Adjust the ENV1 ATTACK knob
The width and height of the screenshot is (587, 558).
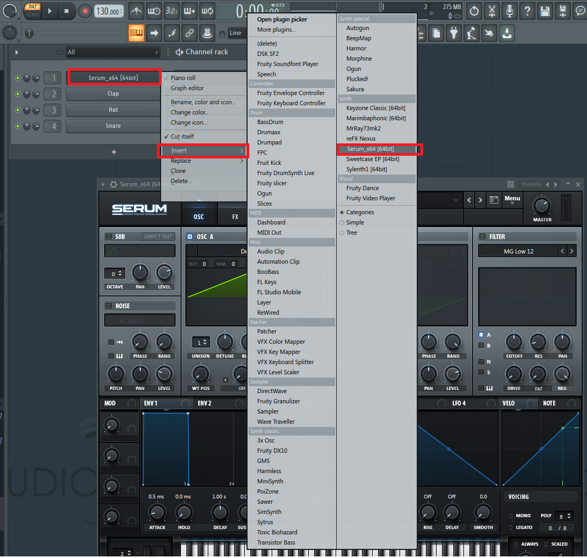157,512
